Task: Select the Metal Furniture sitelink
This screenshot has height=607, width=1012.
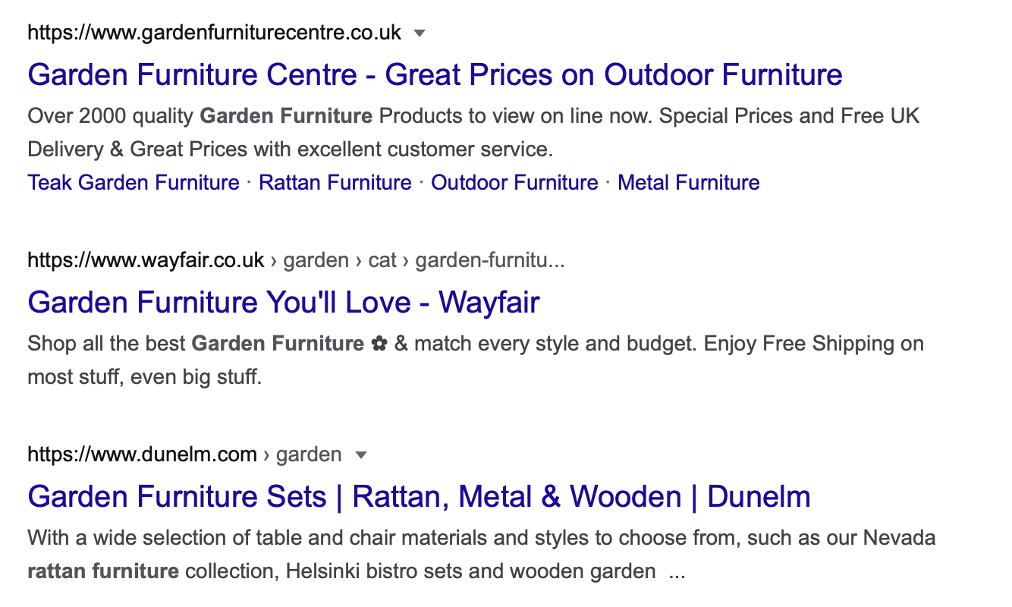Action: click(x=689, y=183)
